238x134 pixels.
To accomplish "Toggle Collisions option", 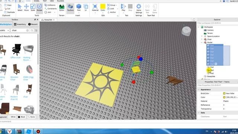I will click(x=50, y=5).
